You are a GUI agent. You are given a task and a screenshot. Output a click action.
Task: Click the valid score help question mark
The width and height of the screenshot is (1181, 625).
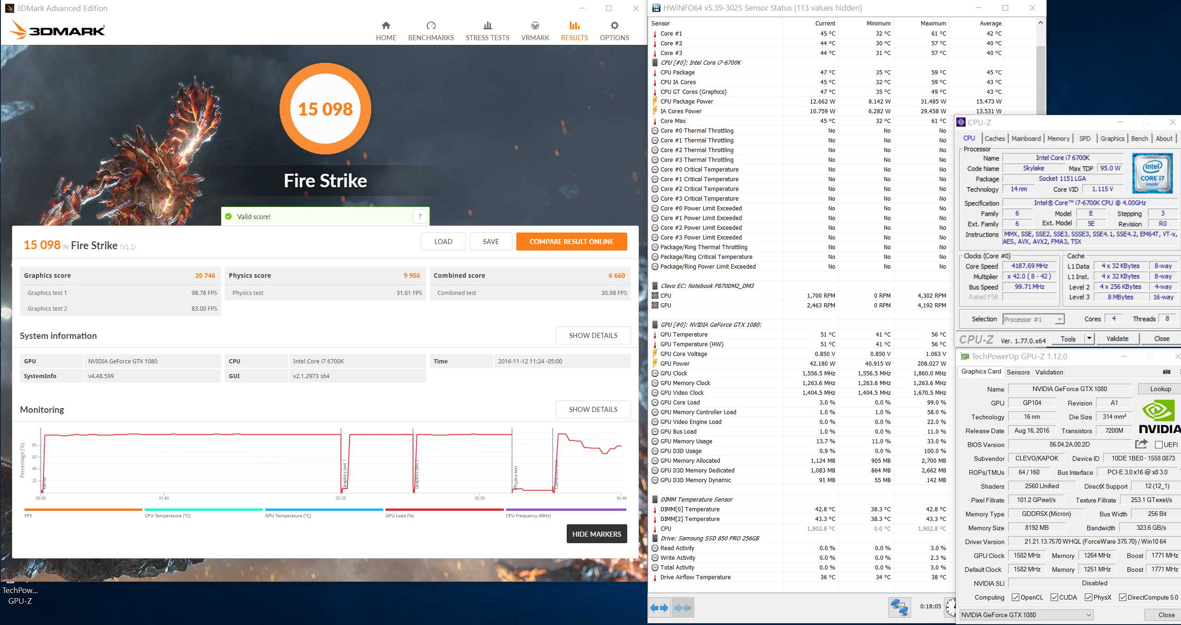(x=420, y=216)
